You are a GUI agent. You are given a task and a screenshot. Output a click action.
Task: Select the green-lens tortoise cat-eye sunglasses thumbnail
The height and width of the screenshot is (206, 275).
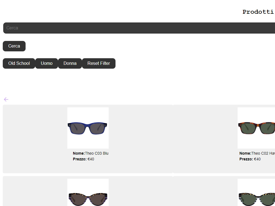pyautogui.click(x=256, y=192)
